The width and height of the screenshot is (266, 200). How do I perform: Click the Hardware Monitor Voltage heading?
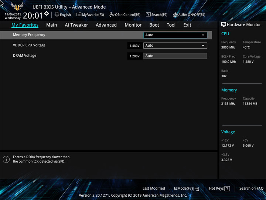coord(228,132)
